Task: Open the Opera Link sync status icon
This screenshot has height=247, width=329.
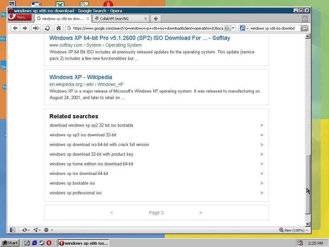Action: pos(24,230)
